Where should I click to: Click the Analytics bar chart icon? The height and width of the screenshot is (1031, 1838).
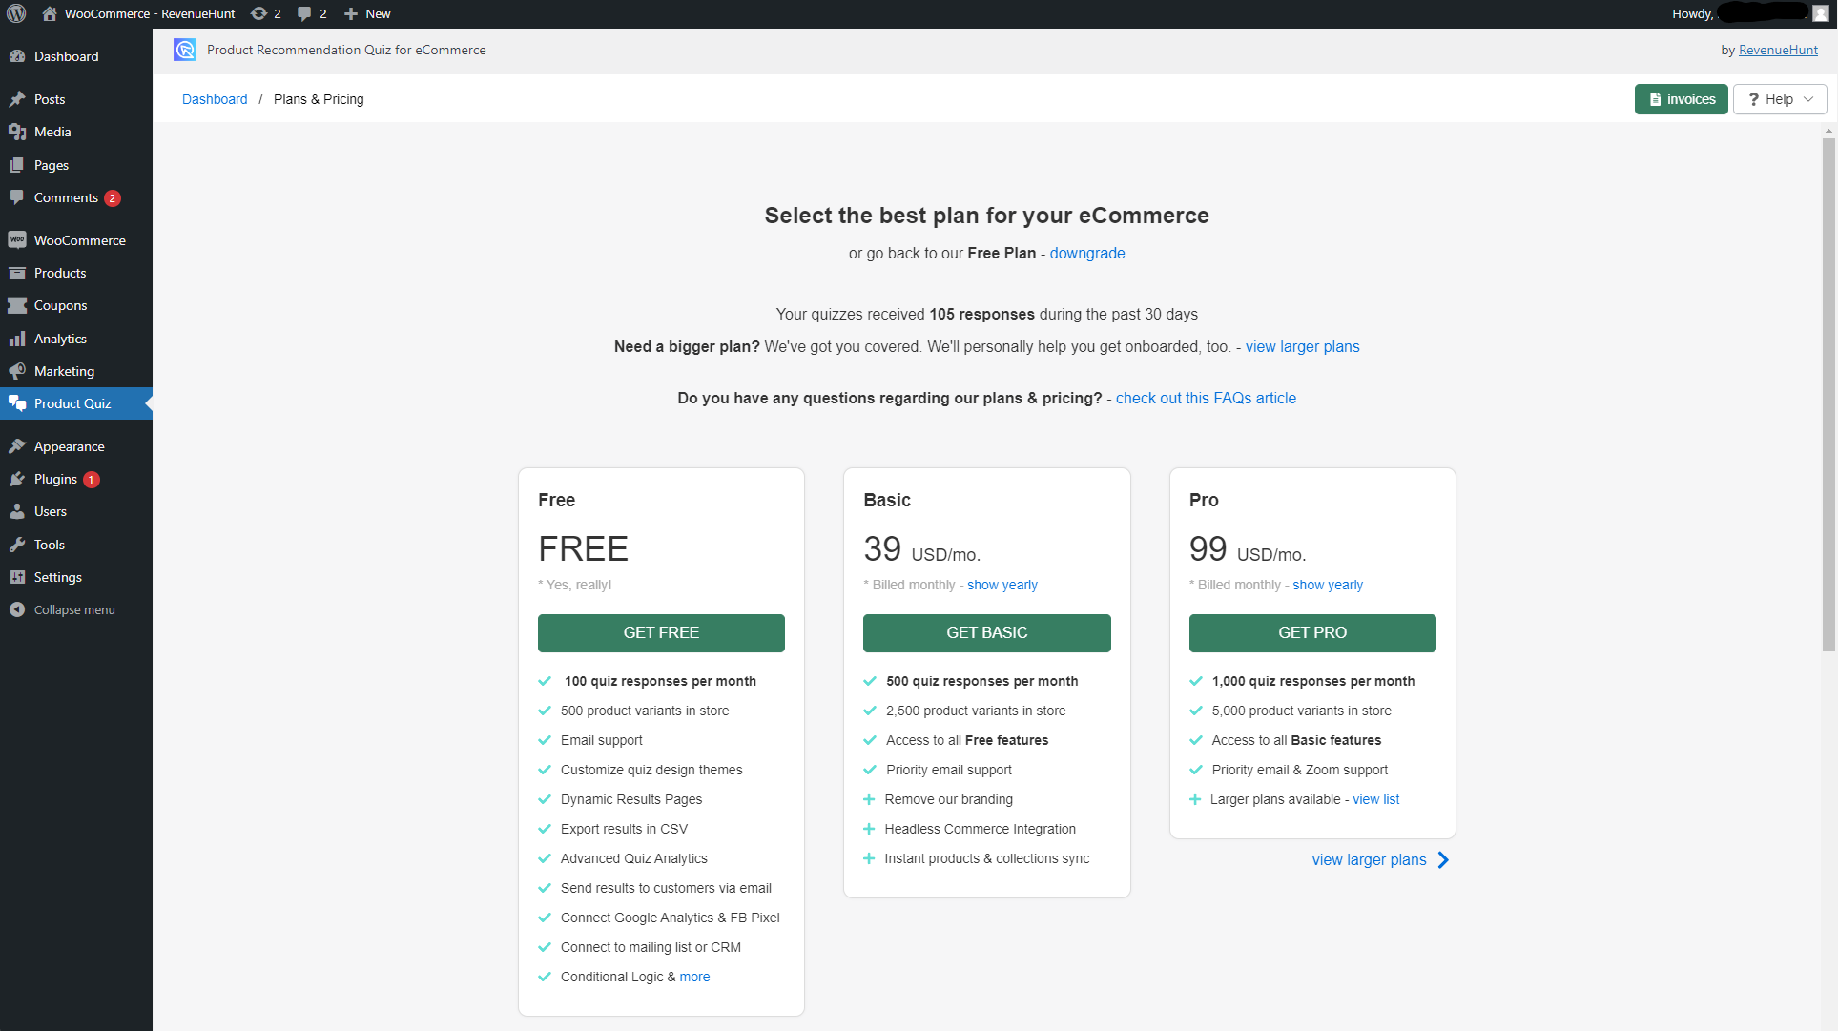[x=17, y=339]
